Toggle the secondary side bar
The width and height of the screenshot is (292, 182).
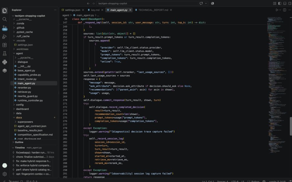pos(290,3)
